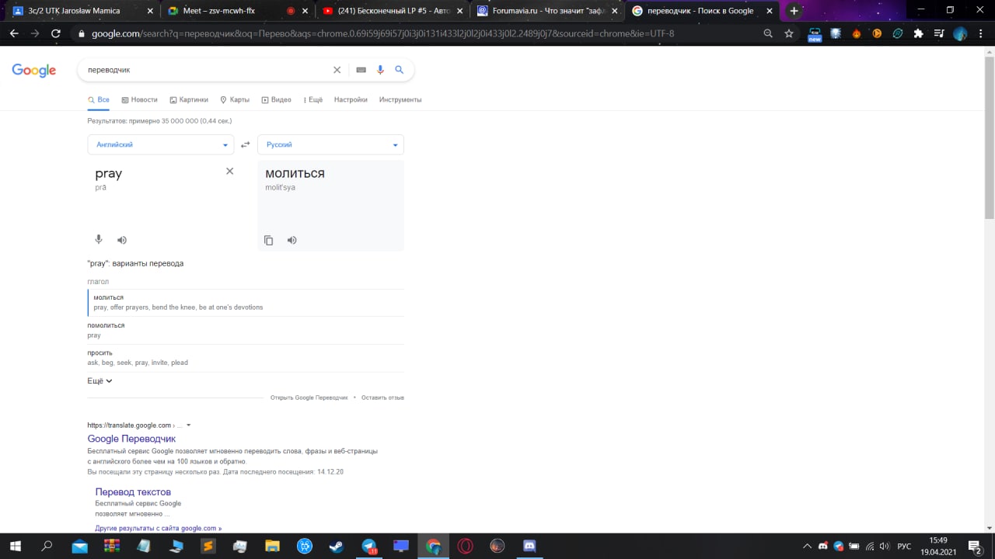Open the Chrome three-dot menu

(x=980, y=33)
